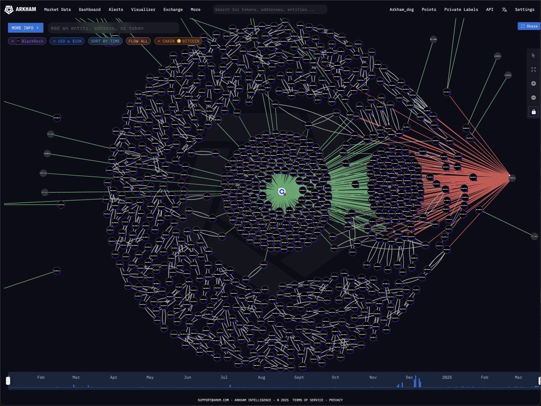Click the timeline left range handle

[8, 381]
